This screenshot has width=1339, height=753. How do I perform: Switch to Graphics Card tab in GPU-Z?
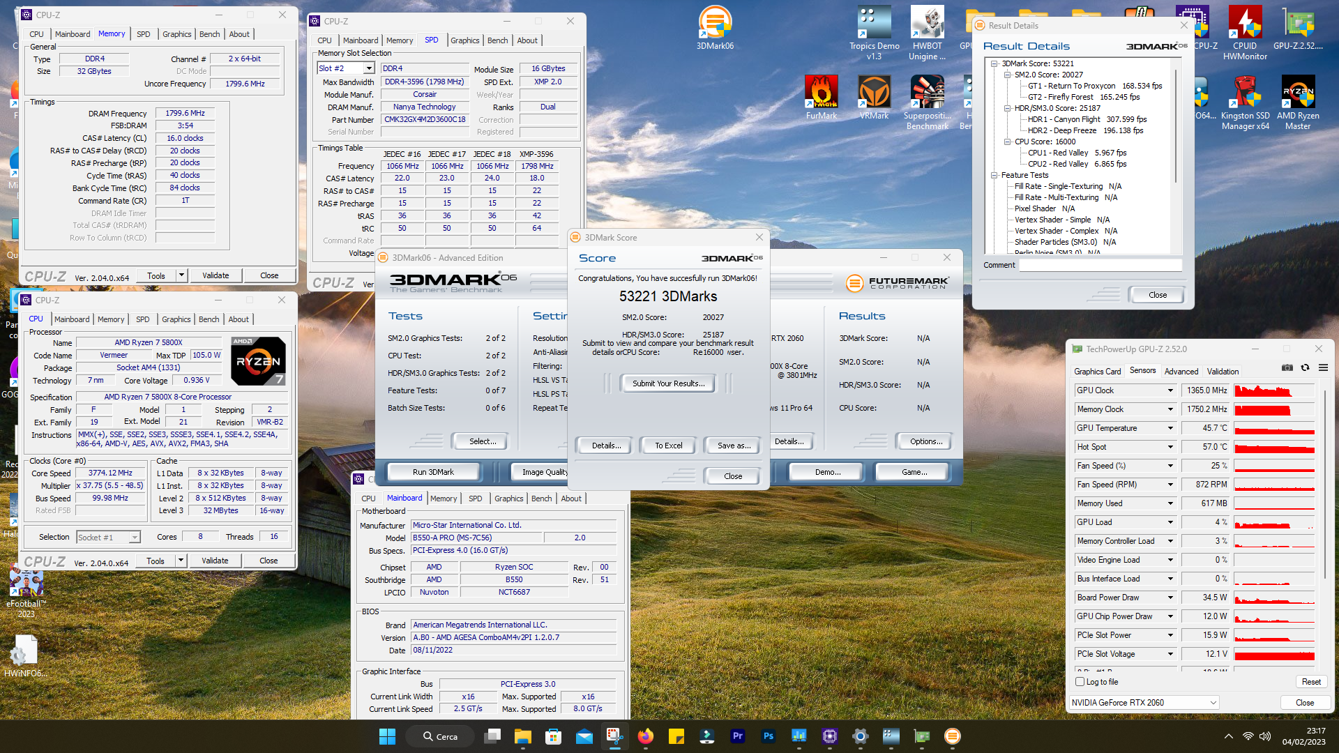click(x=1097, y=372)
